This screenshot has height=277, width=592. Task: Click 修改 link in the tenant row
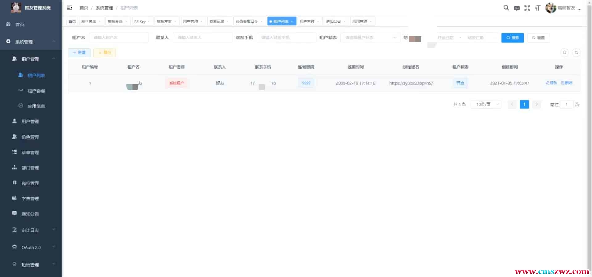(551, 83)
